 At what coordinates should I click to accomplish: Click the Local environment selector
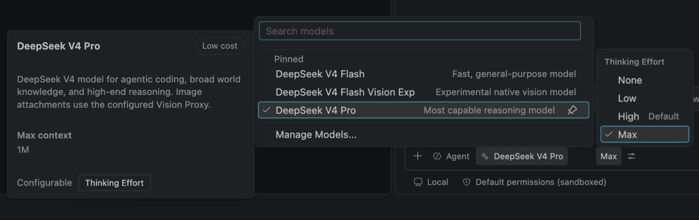point(431,182)
